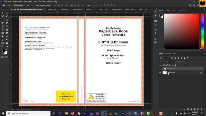Open the status bar info arrow
Screen dimensions: 206x116
pos(38,110)
